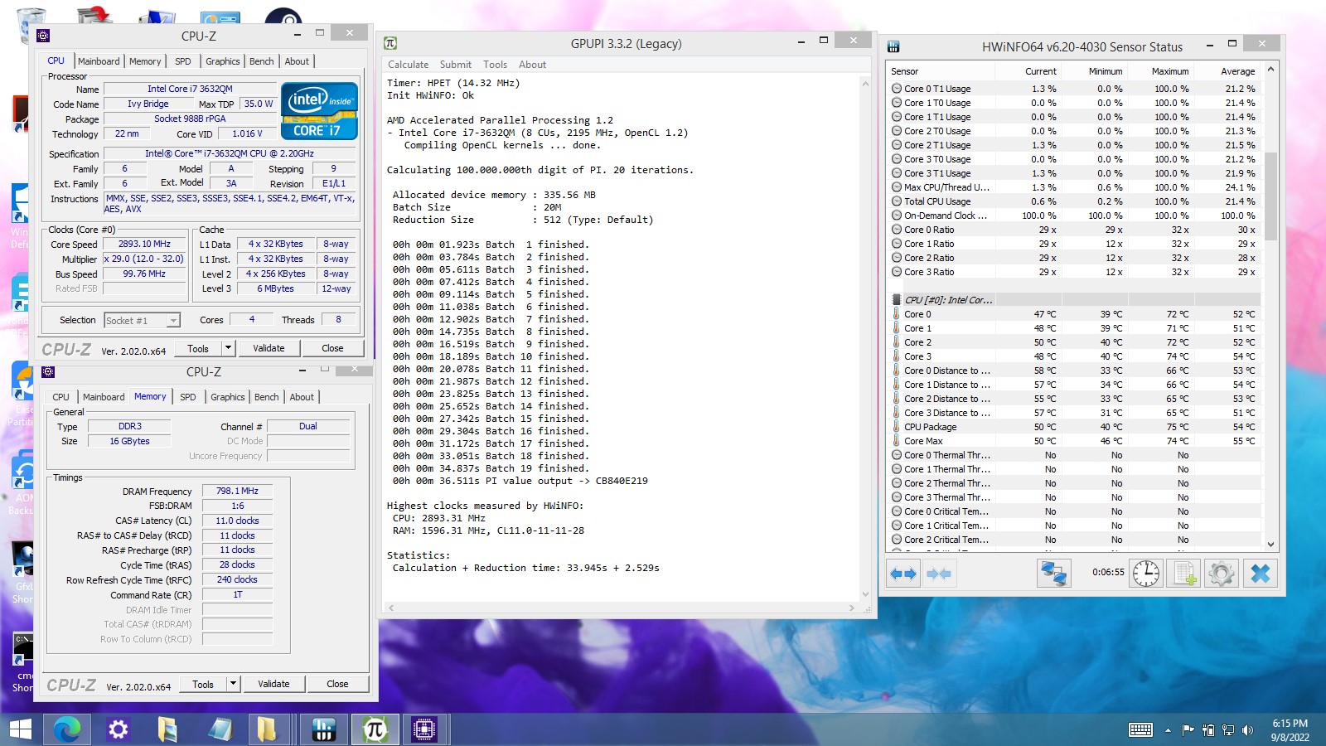Click Close button in upper CPU-Z
This screenshot has width=1326, height=746.
tap(332, 348)
